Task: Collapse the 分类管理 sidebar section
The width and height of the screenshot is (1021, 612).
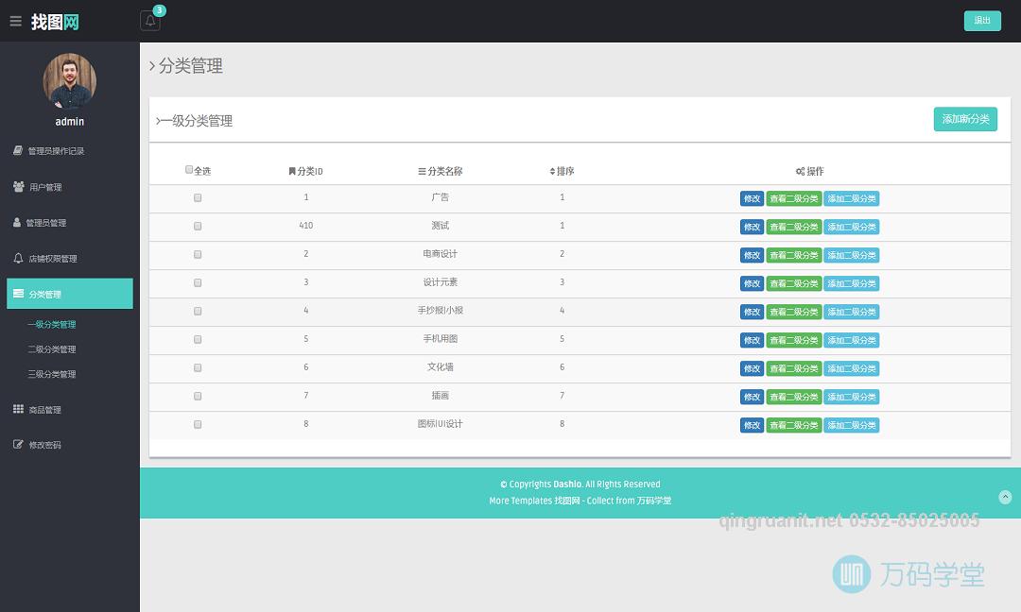Action: click(x=69, y=294)
